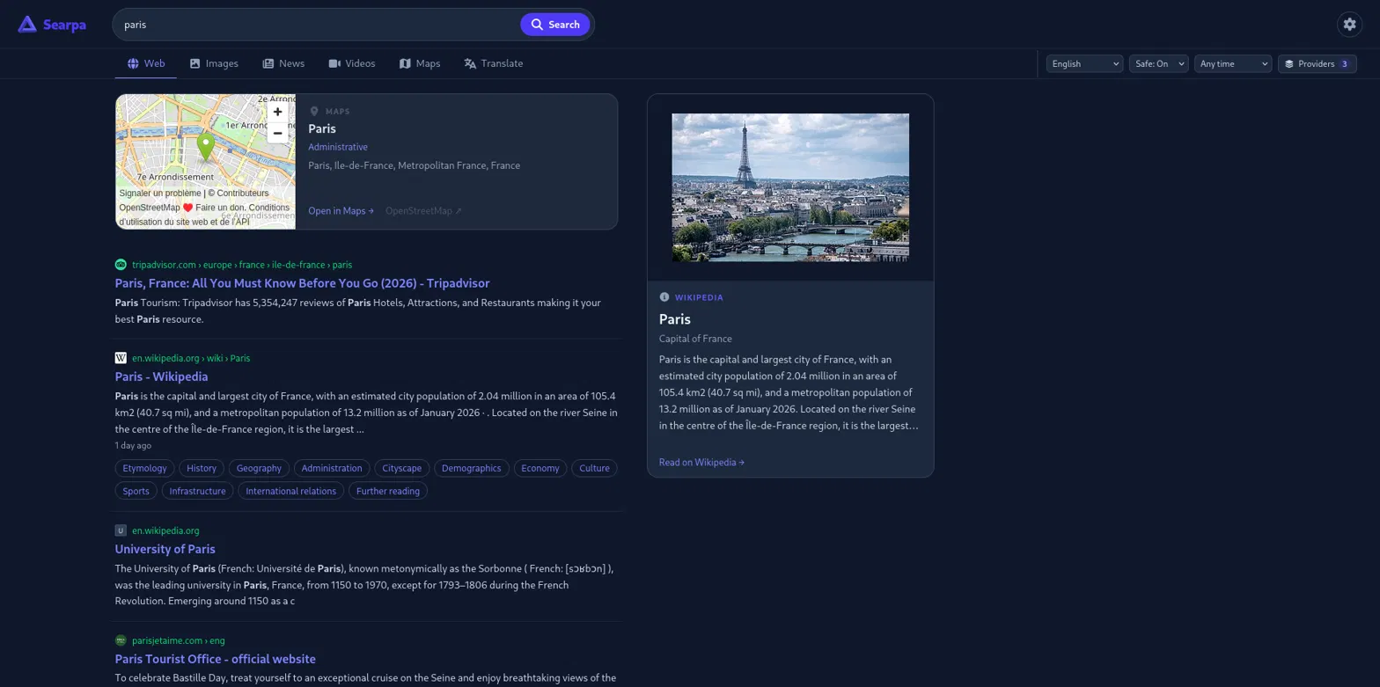Screen dimensions: 1380x687
Task: Click the green map pin marker
Action: (x=205, y=147)
